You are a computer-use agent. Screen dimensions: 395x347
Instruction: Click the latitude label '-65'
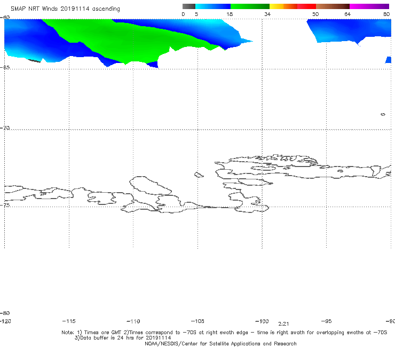[5, 68]
